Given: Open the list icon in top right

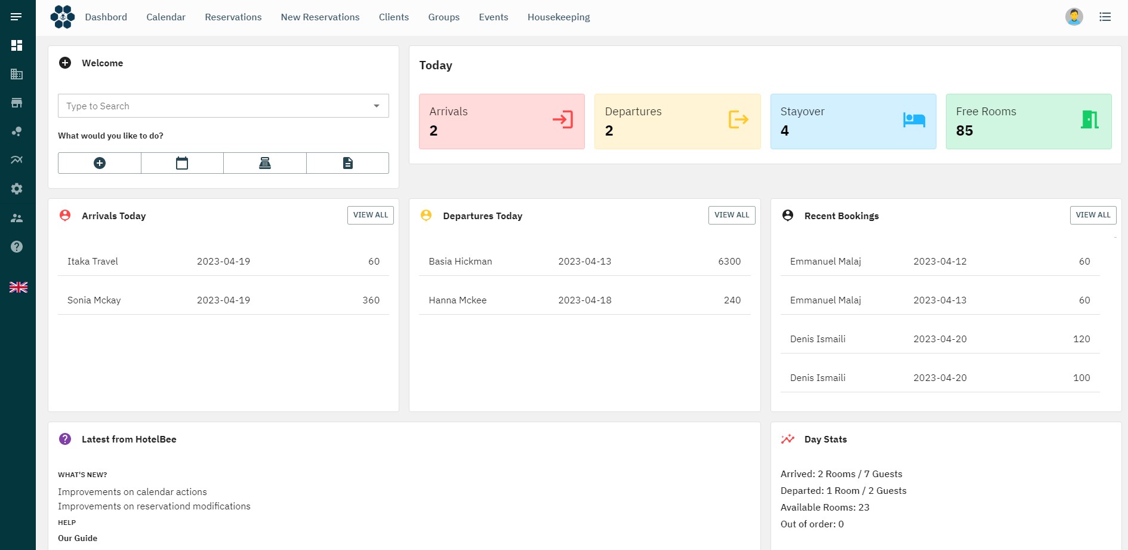Looking at the screenshot, I should point(1105,17).
